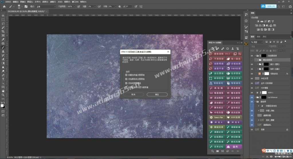
Task: Select the Lasso tool
Action: point(3,23)
